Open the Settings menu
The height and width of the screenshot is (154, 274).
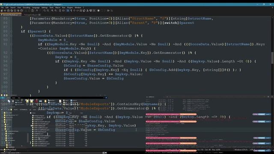tap(45, 8)
